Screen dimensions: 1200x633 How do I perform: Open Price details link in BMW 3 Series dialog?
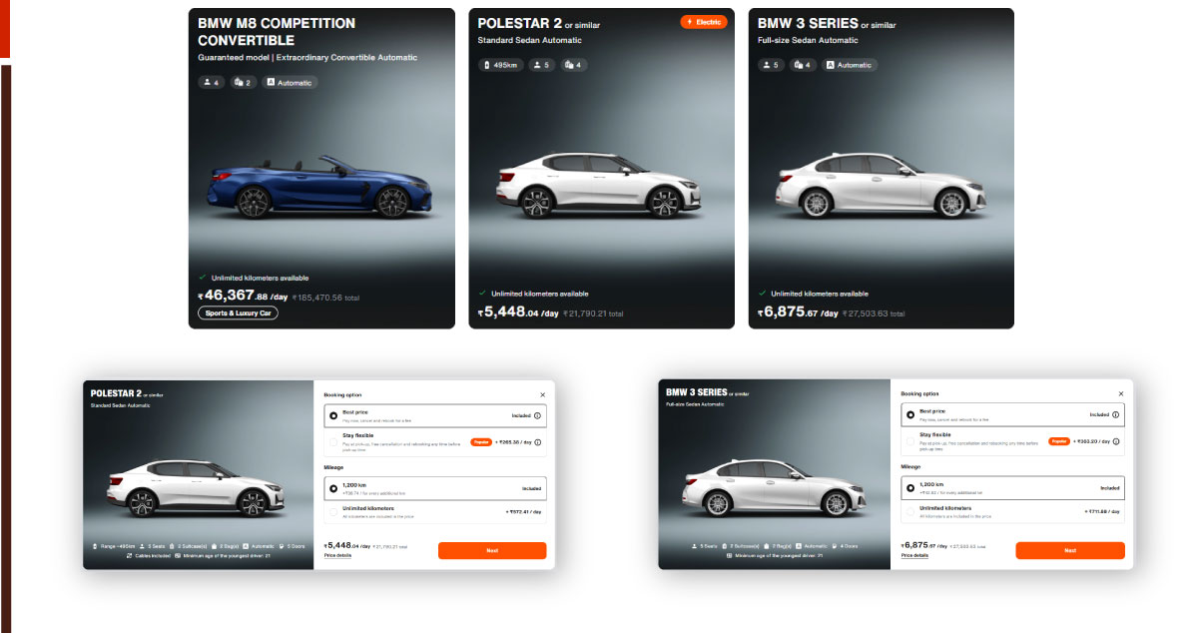click(x=914, y=555)
